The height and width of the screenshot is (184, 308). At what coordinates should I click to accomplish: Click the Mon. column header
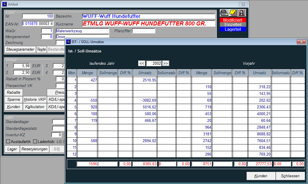point(72,73)
